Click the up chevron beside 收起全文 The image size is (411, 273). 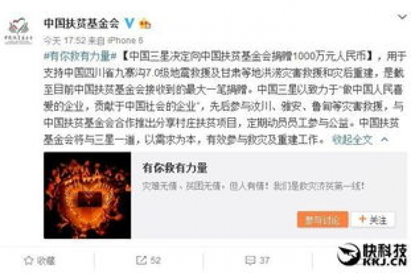384,140
